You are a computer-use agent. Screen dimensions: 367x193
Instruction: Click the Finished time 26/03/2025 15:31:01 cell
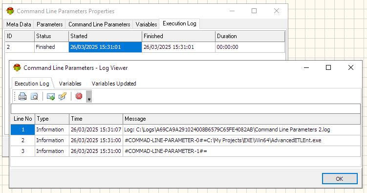pos(178,47)
